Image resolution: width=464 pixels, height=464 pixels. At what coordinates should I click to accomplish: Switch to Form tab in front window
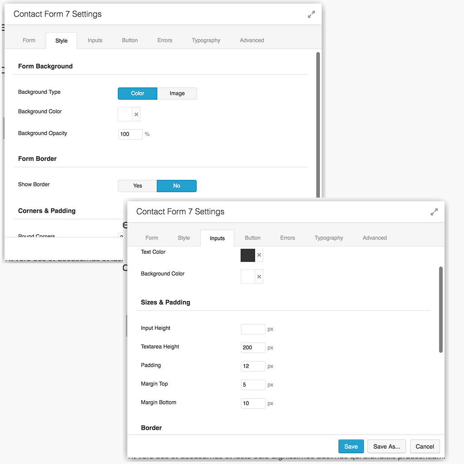152,238
